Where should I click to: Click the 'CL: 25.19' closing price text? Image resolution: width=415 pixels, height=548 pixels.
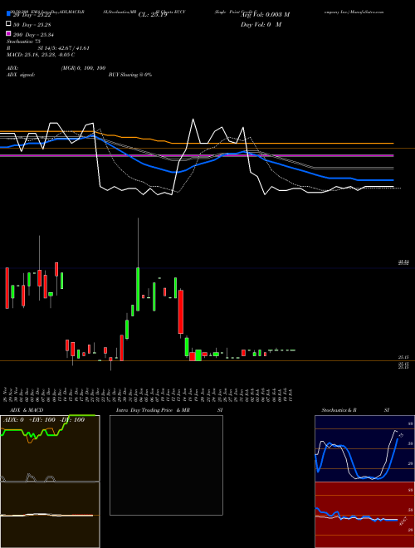(x=153, y=15)
